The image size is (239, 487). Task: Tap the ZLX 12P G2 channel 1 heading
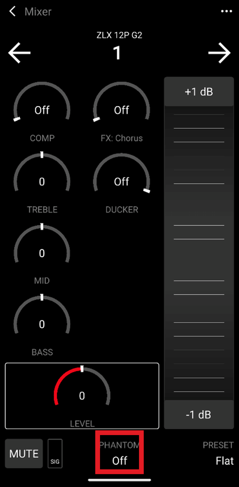[x=119, y=46]
